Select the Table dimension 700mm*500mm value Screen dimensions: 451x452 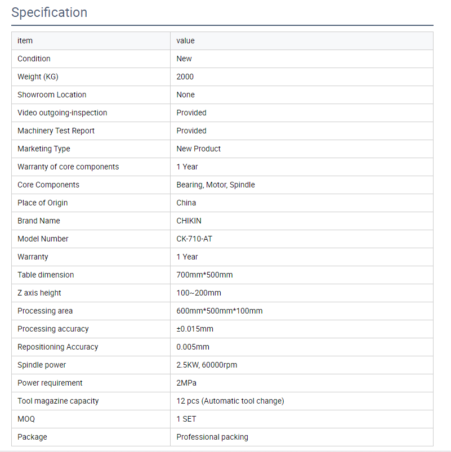(x=204, y=275)
